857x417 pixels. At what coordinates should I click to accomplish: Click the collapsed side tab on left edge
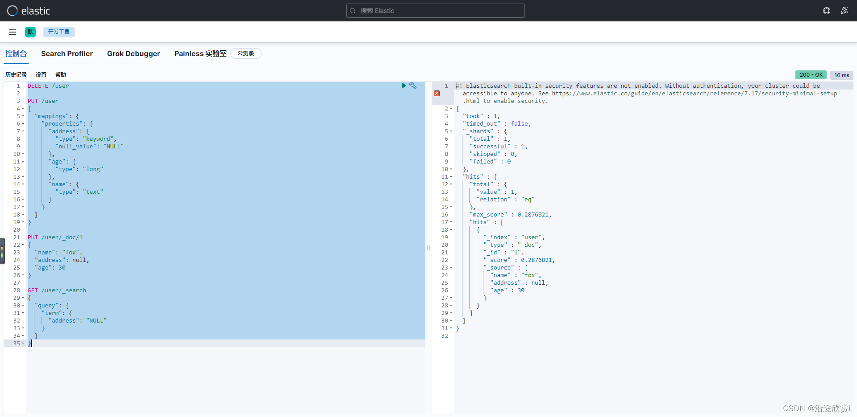pyautogui.click(x=2, y=251)
